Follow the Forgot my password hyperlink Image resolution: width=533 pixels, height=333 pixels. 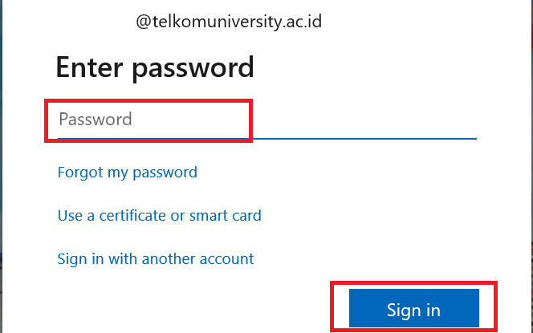128,172
